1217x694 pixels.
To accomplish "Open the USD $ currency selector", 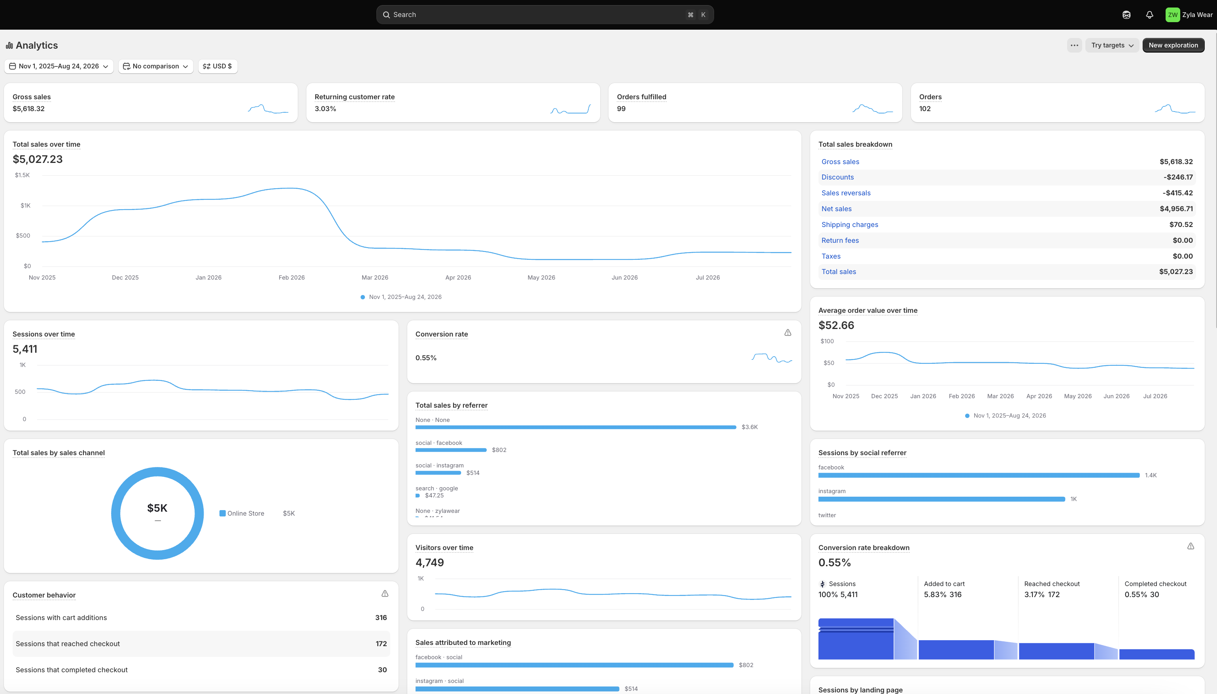I will (218, 66).
